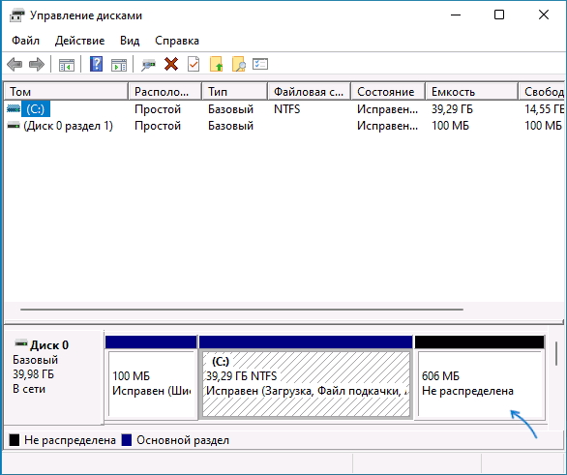Click the rescan/connect disk toolbar icon
Image resolution: width=567 pixels, height=475 pixels.
(148, 65)
